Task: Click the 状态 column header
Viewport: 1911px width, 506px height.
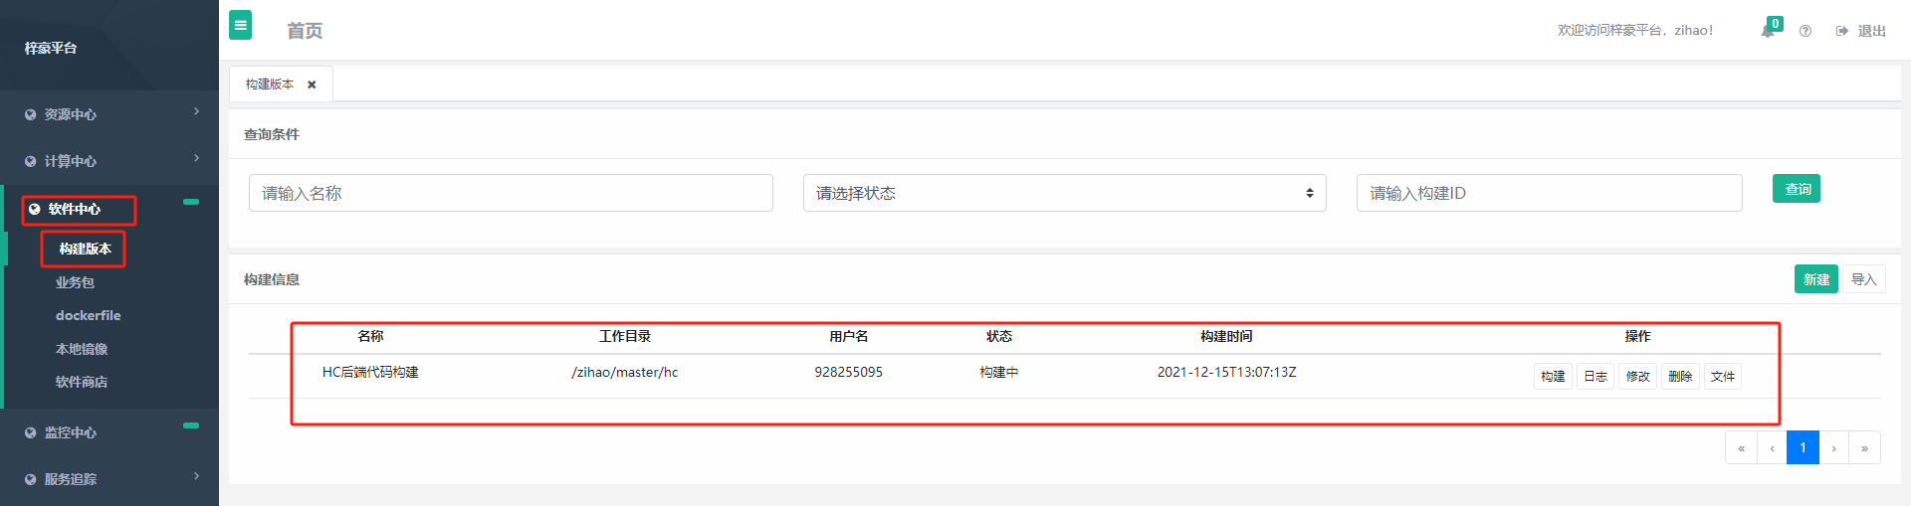Action: (998, 336)
